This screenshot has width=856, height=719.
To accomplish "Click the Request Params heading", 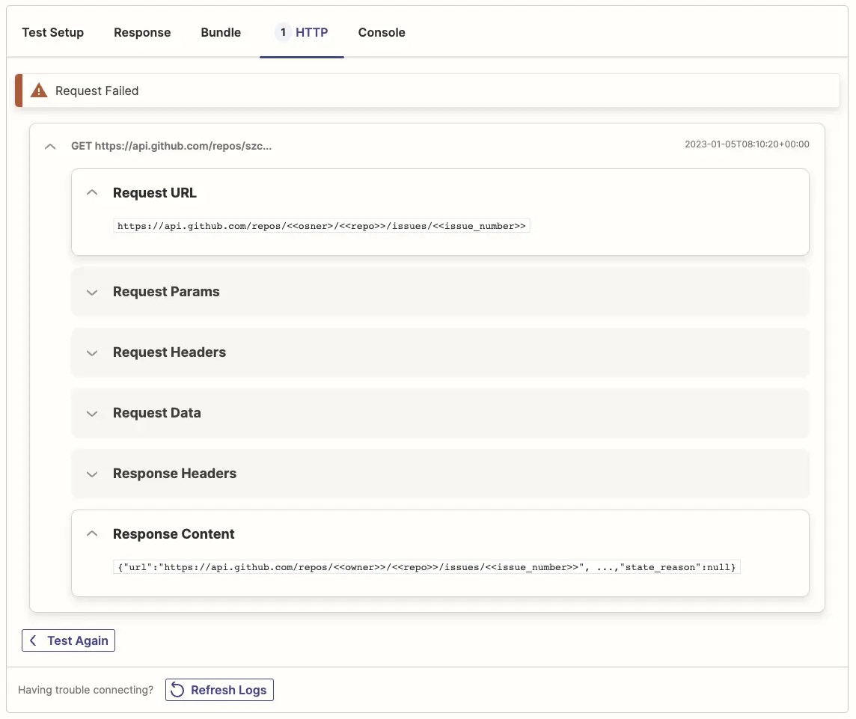I will coord(166,292).
